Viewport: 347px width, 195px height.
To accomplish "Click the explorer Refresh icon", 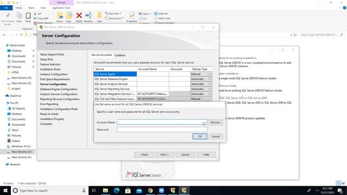I will (295, 35).
